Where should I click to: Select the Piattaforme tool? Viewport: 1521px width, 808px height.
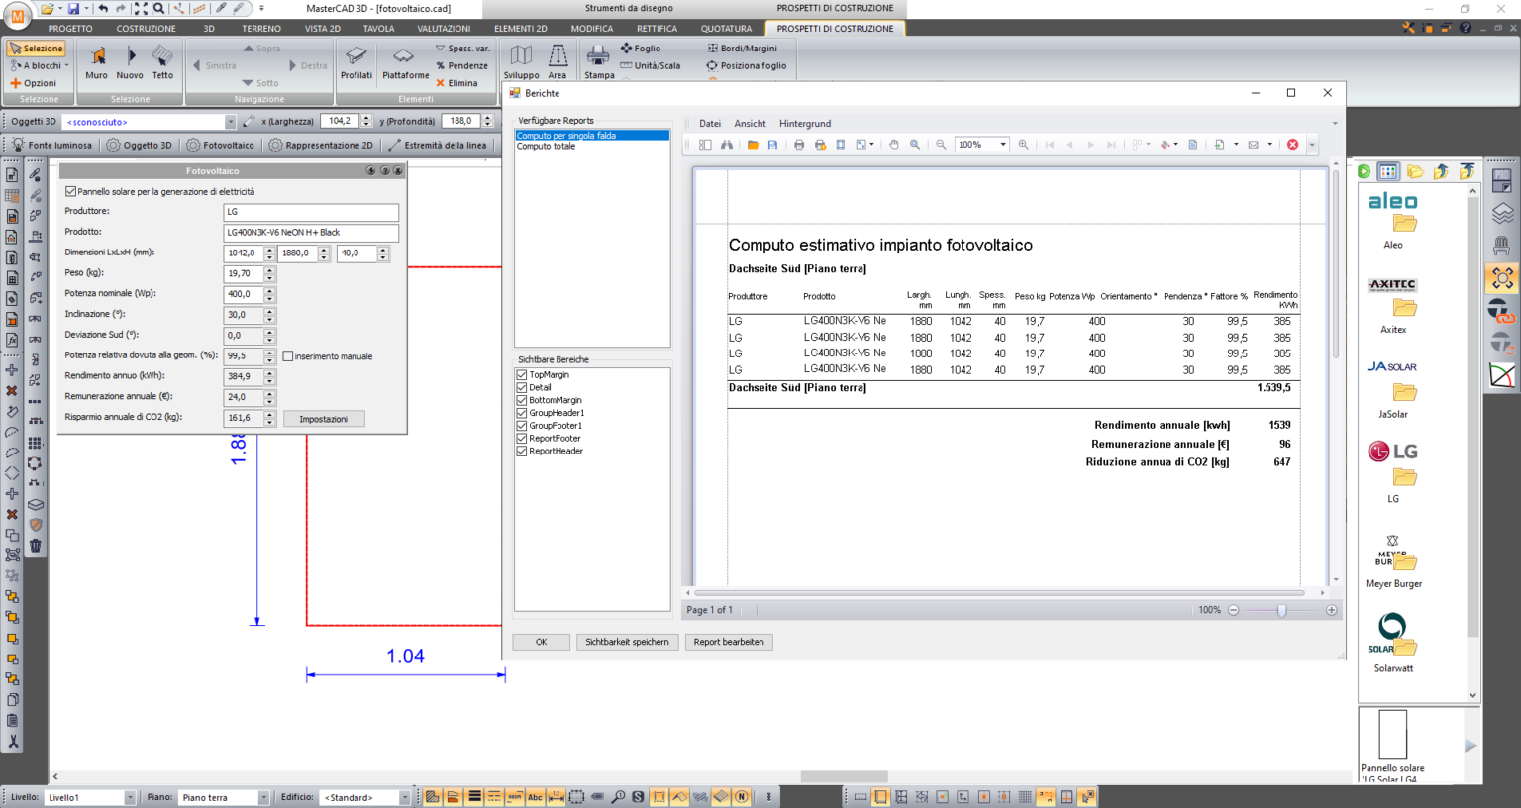coord(405,61)
